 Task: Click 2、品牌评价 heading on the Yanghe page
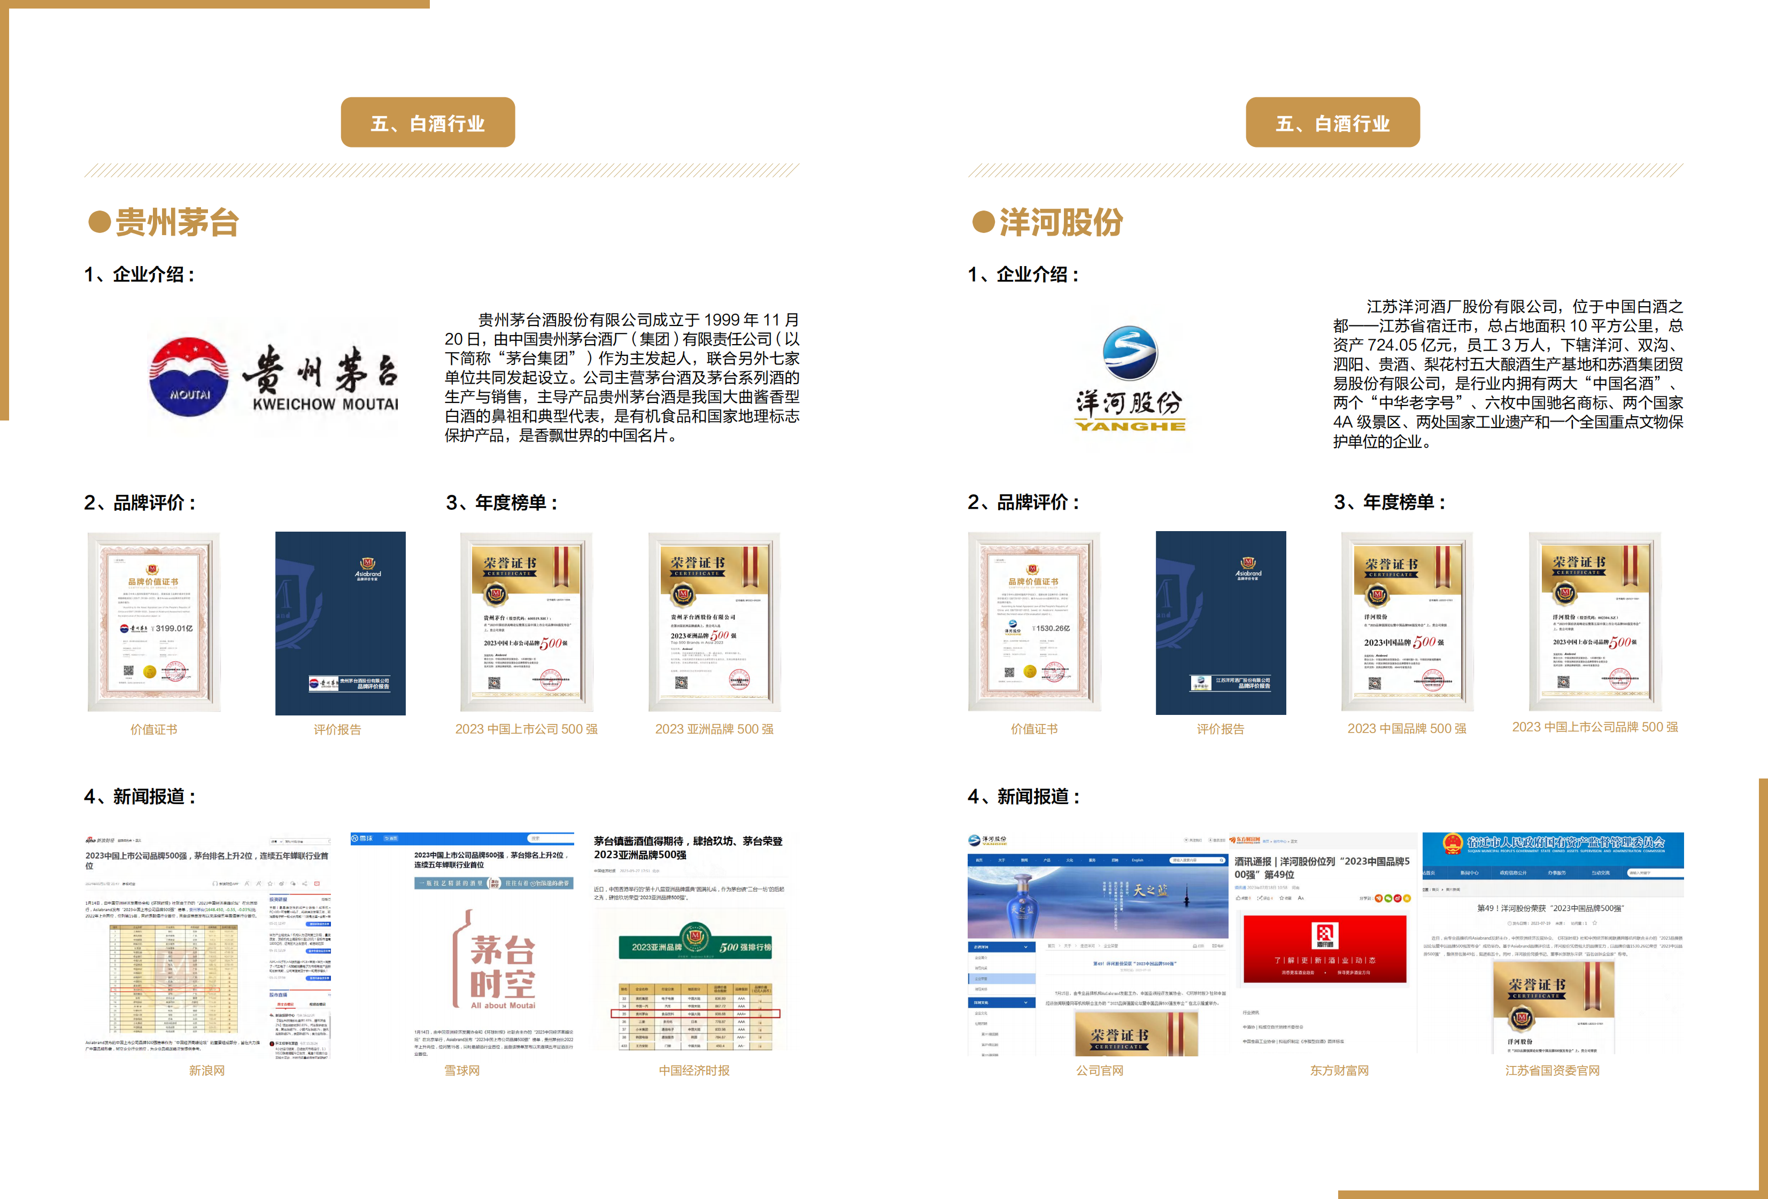[1023, 502]
